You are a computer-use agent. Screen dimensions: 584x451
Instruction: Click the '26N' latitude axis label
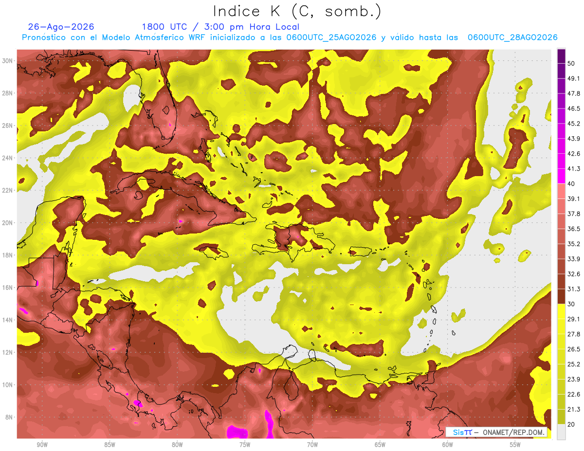(x=7, y=126)
